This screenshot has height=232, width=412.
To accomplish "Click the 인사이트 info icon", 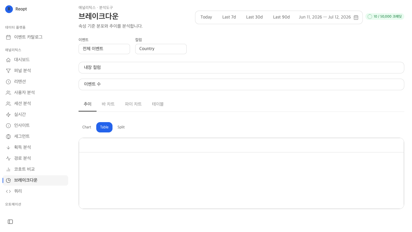I will point(8,126).
